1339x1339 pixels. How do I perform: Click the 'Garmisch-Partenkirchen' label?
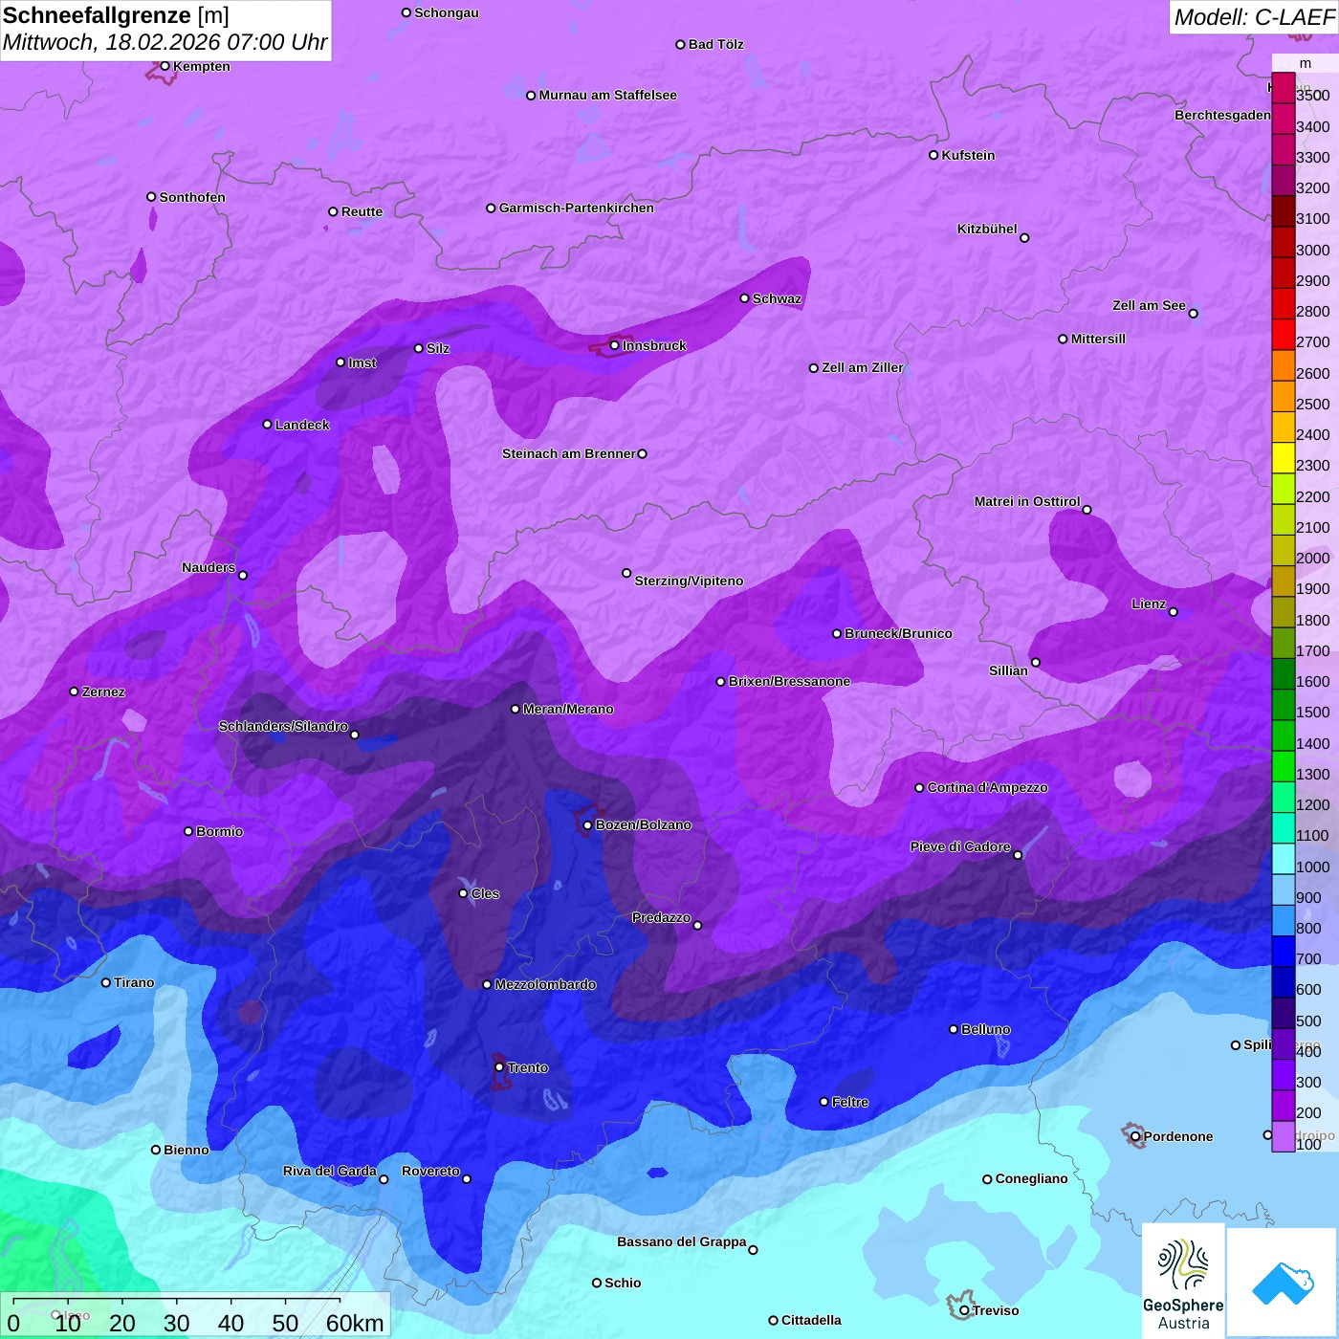tap(577, 208)
